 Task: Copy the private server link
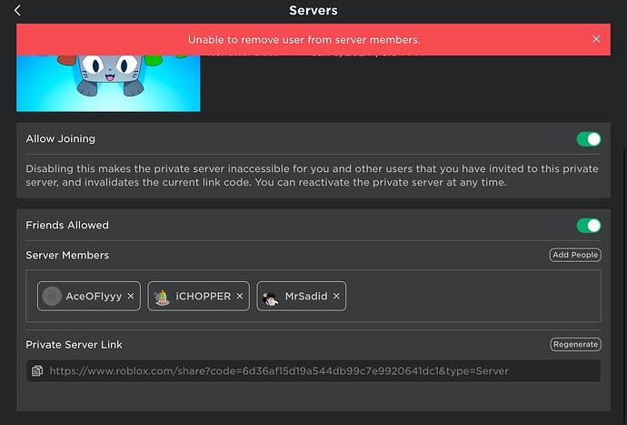click(x=37, y=371)
